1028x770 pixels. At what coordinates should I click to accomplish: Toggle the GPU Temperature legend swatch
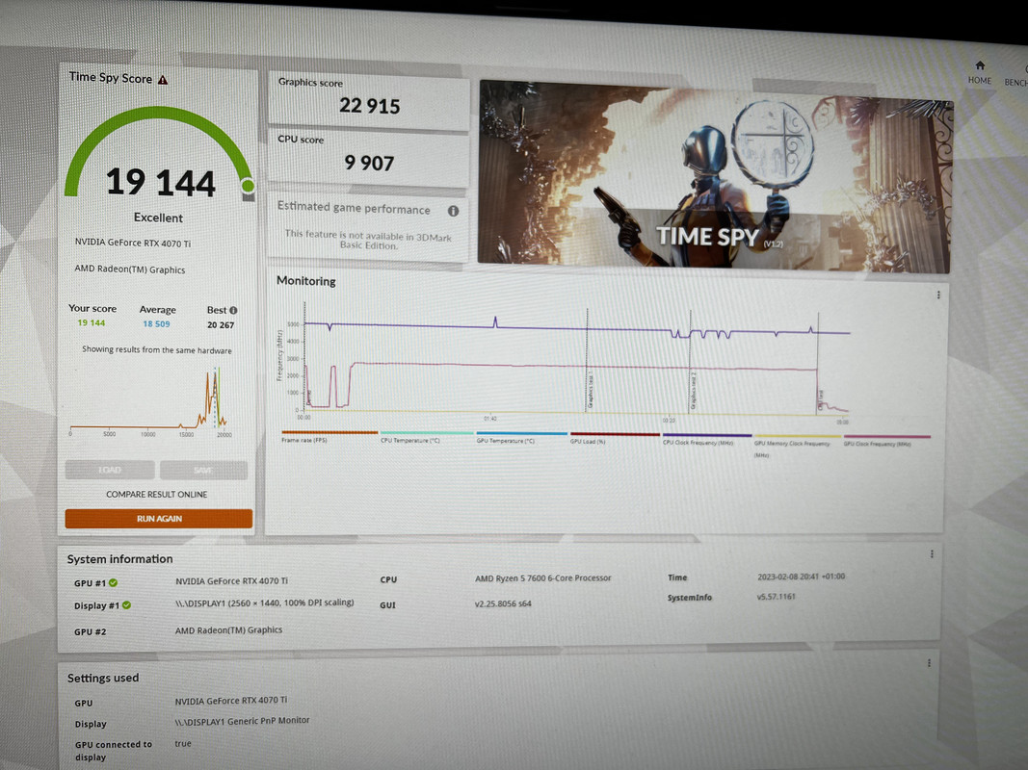(522, 433)
